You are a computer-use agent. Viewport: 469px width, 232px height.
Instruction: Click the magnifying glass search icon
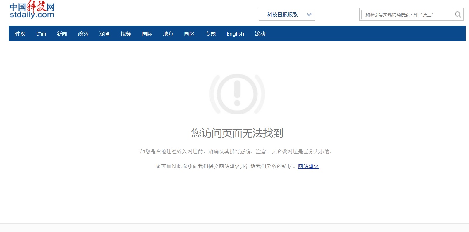coord(458,15)
